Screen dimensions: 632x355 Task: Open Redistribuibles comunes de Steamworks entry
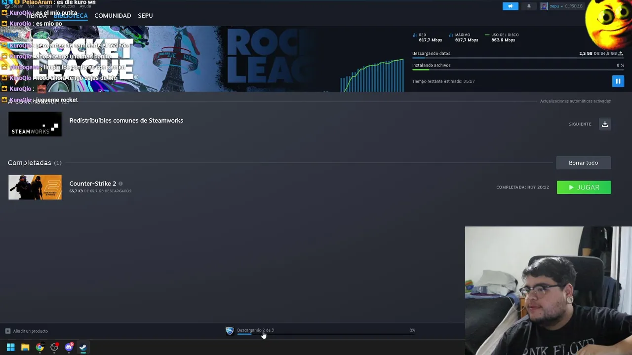coord(126,120)
